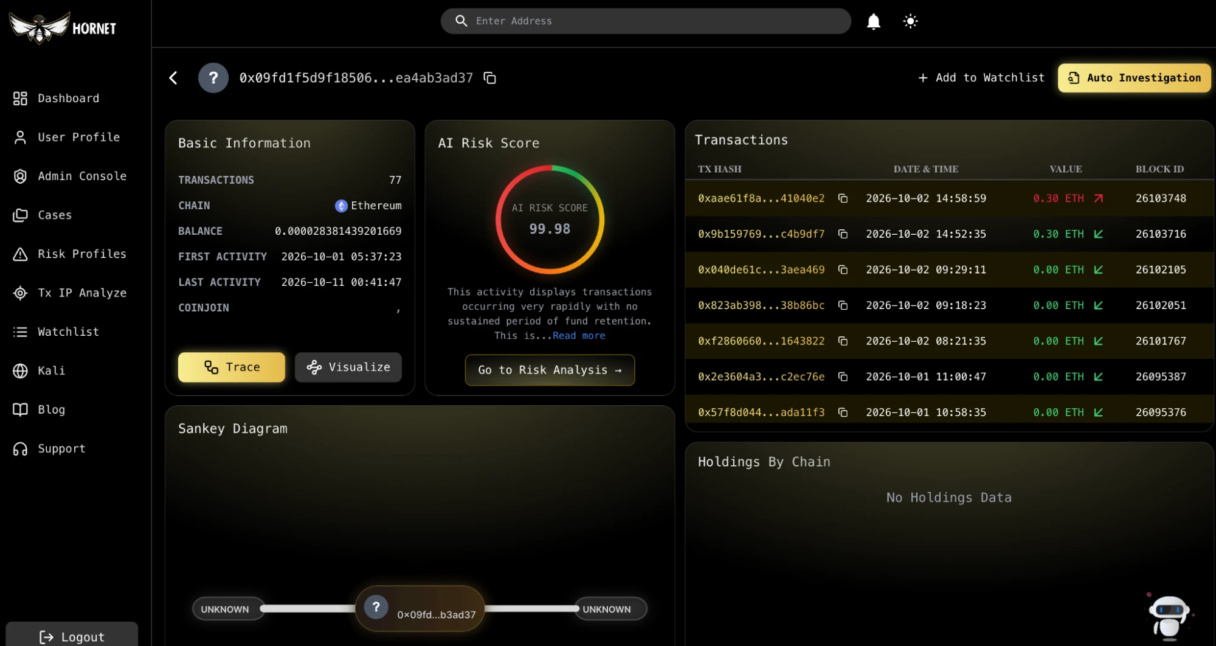Copy tx hash 0x823ab398...38b86bc
Viewport: 1216px width, 646px height.
(843, 305)
